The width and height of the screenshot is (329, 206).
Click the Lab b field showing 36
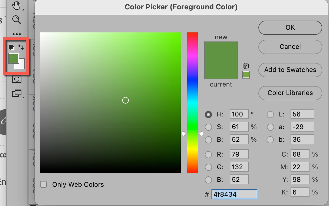(302, 139)
